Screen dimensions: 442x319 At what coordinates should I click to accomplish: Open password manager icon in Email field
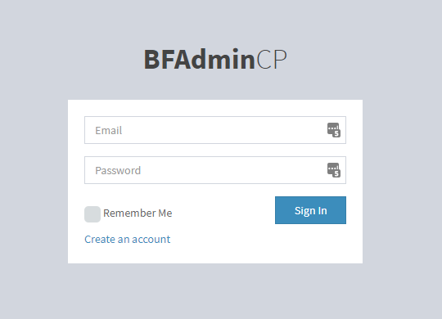pos(334,130)
